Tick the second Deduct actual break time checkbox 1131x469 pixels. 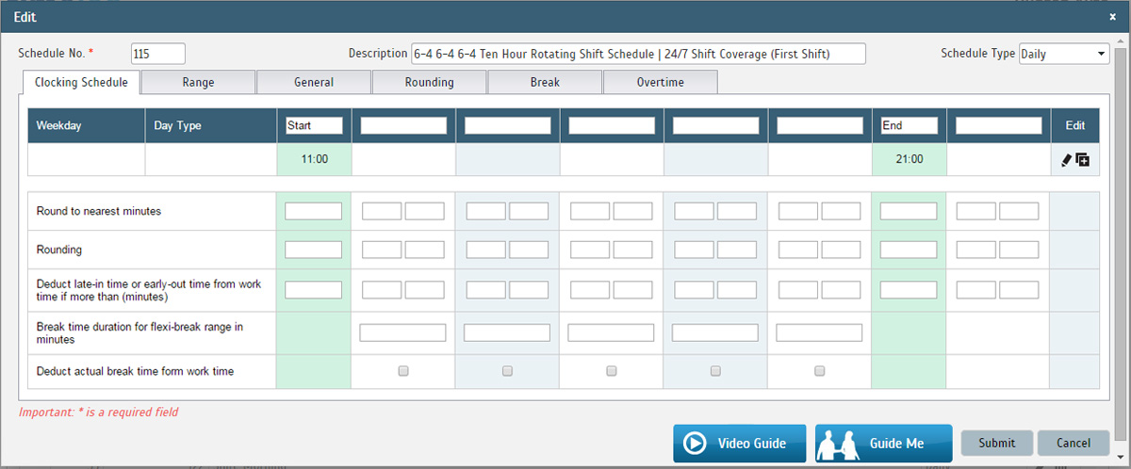tap(507, 371)
